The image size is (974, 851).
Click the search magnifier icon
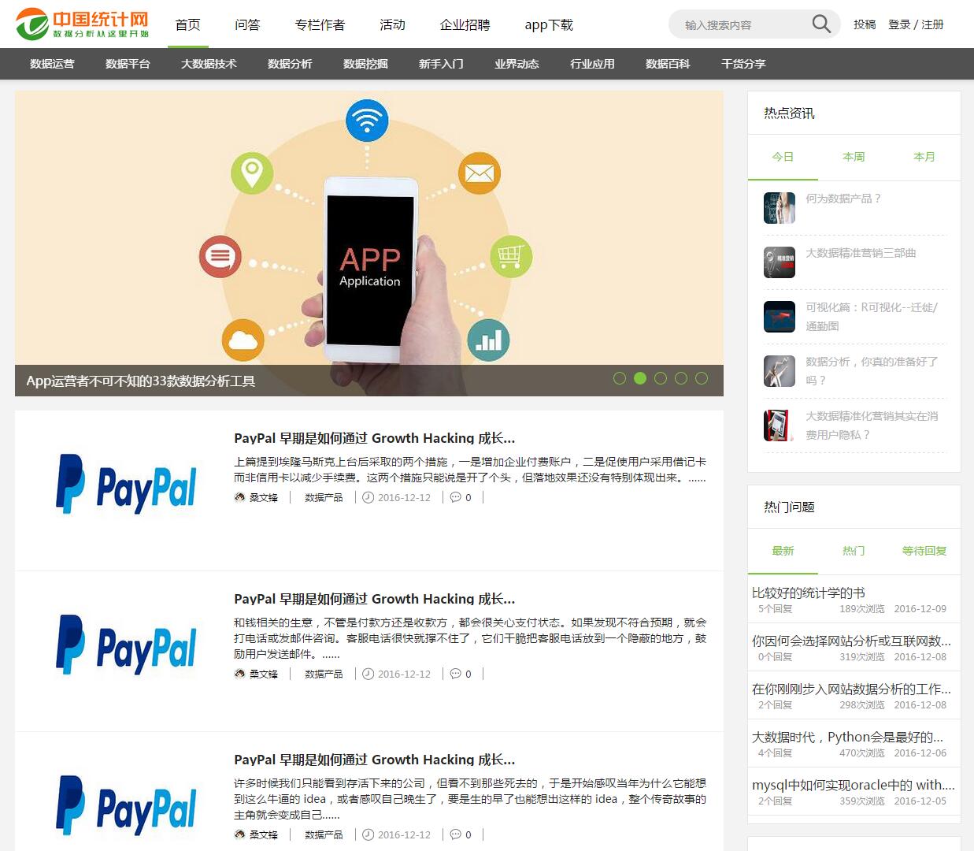point(821,24)
